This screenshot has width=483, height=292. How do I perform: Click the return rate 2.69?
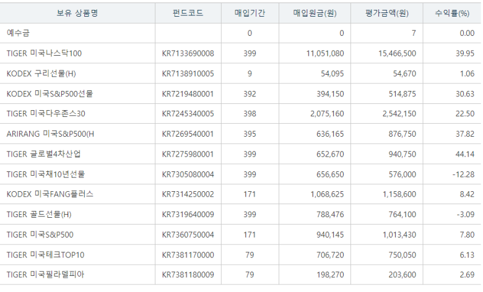click(x=468, y=275)
